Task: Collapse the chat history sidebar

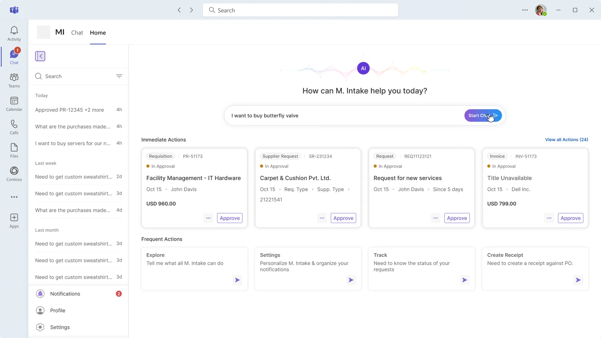Action: coord(40,56)
